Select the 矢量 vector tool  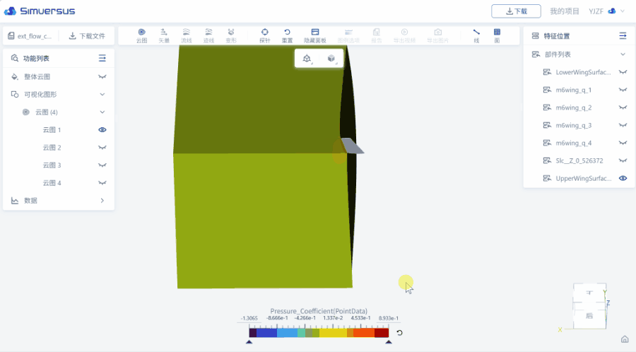click(163, 35)
